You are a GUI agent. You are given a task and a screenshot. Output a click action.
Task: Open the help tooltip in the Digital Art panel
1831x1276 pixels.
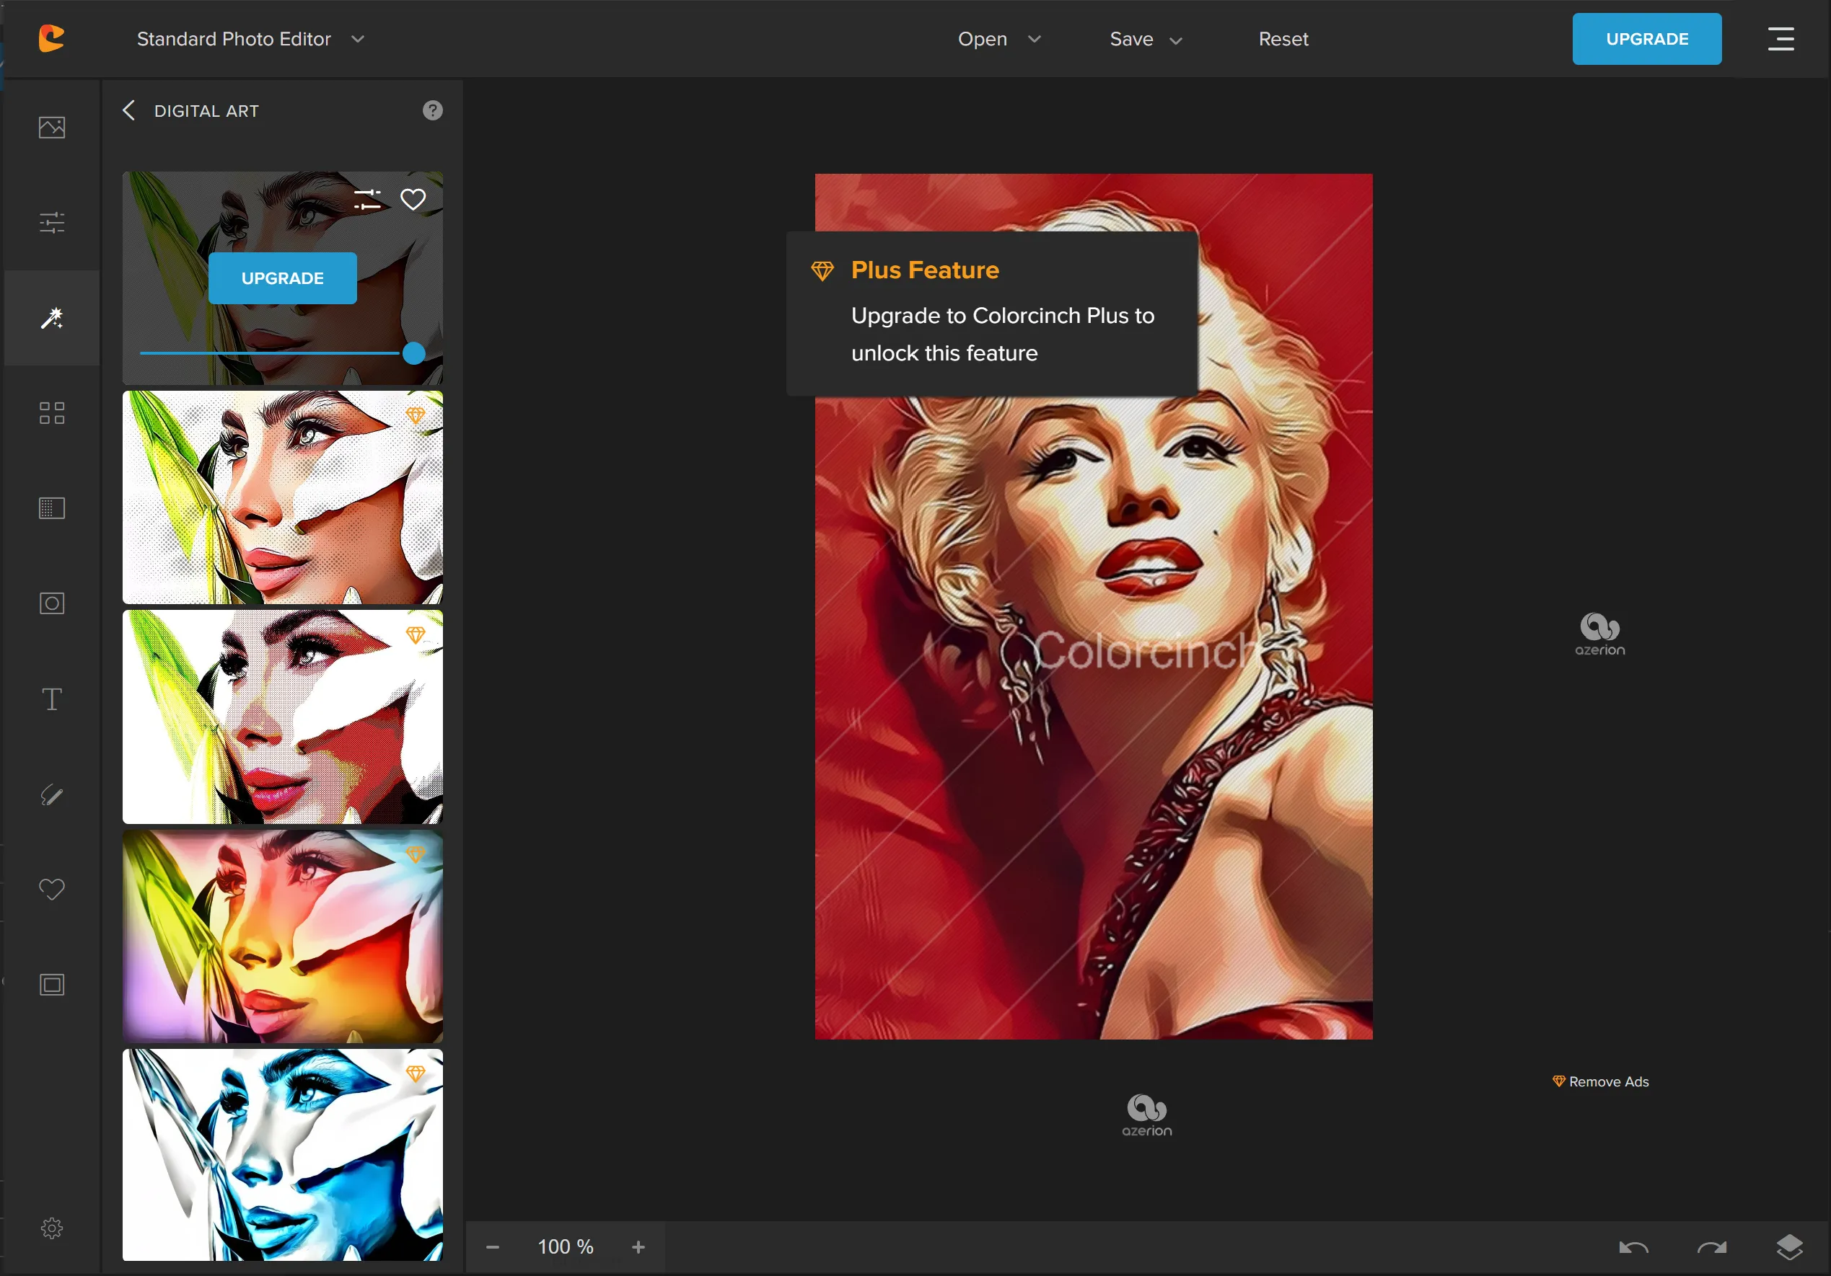click(432, 110)
